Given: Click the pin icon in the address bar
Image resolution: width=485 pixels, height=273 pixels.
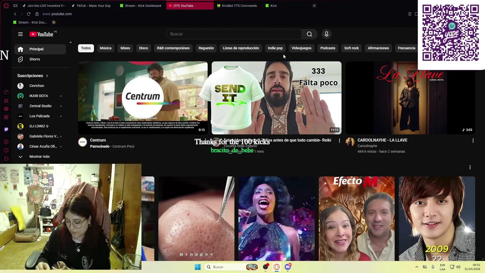Looking at the screenshot, I should 410,14.
